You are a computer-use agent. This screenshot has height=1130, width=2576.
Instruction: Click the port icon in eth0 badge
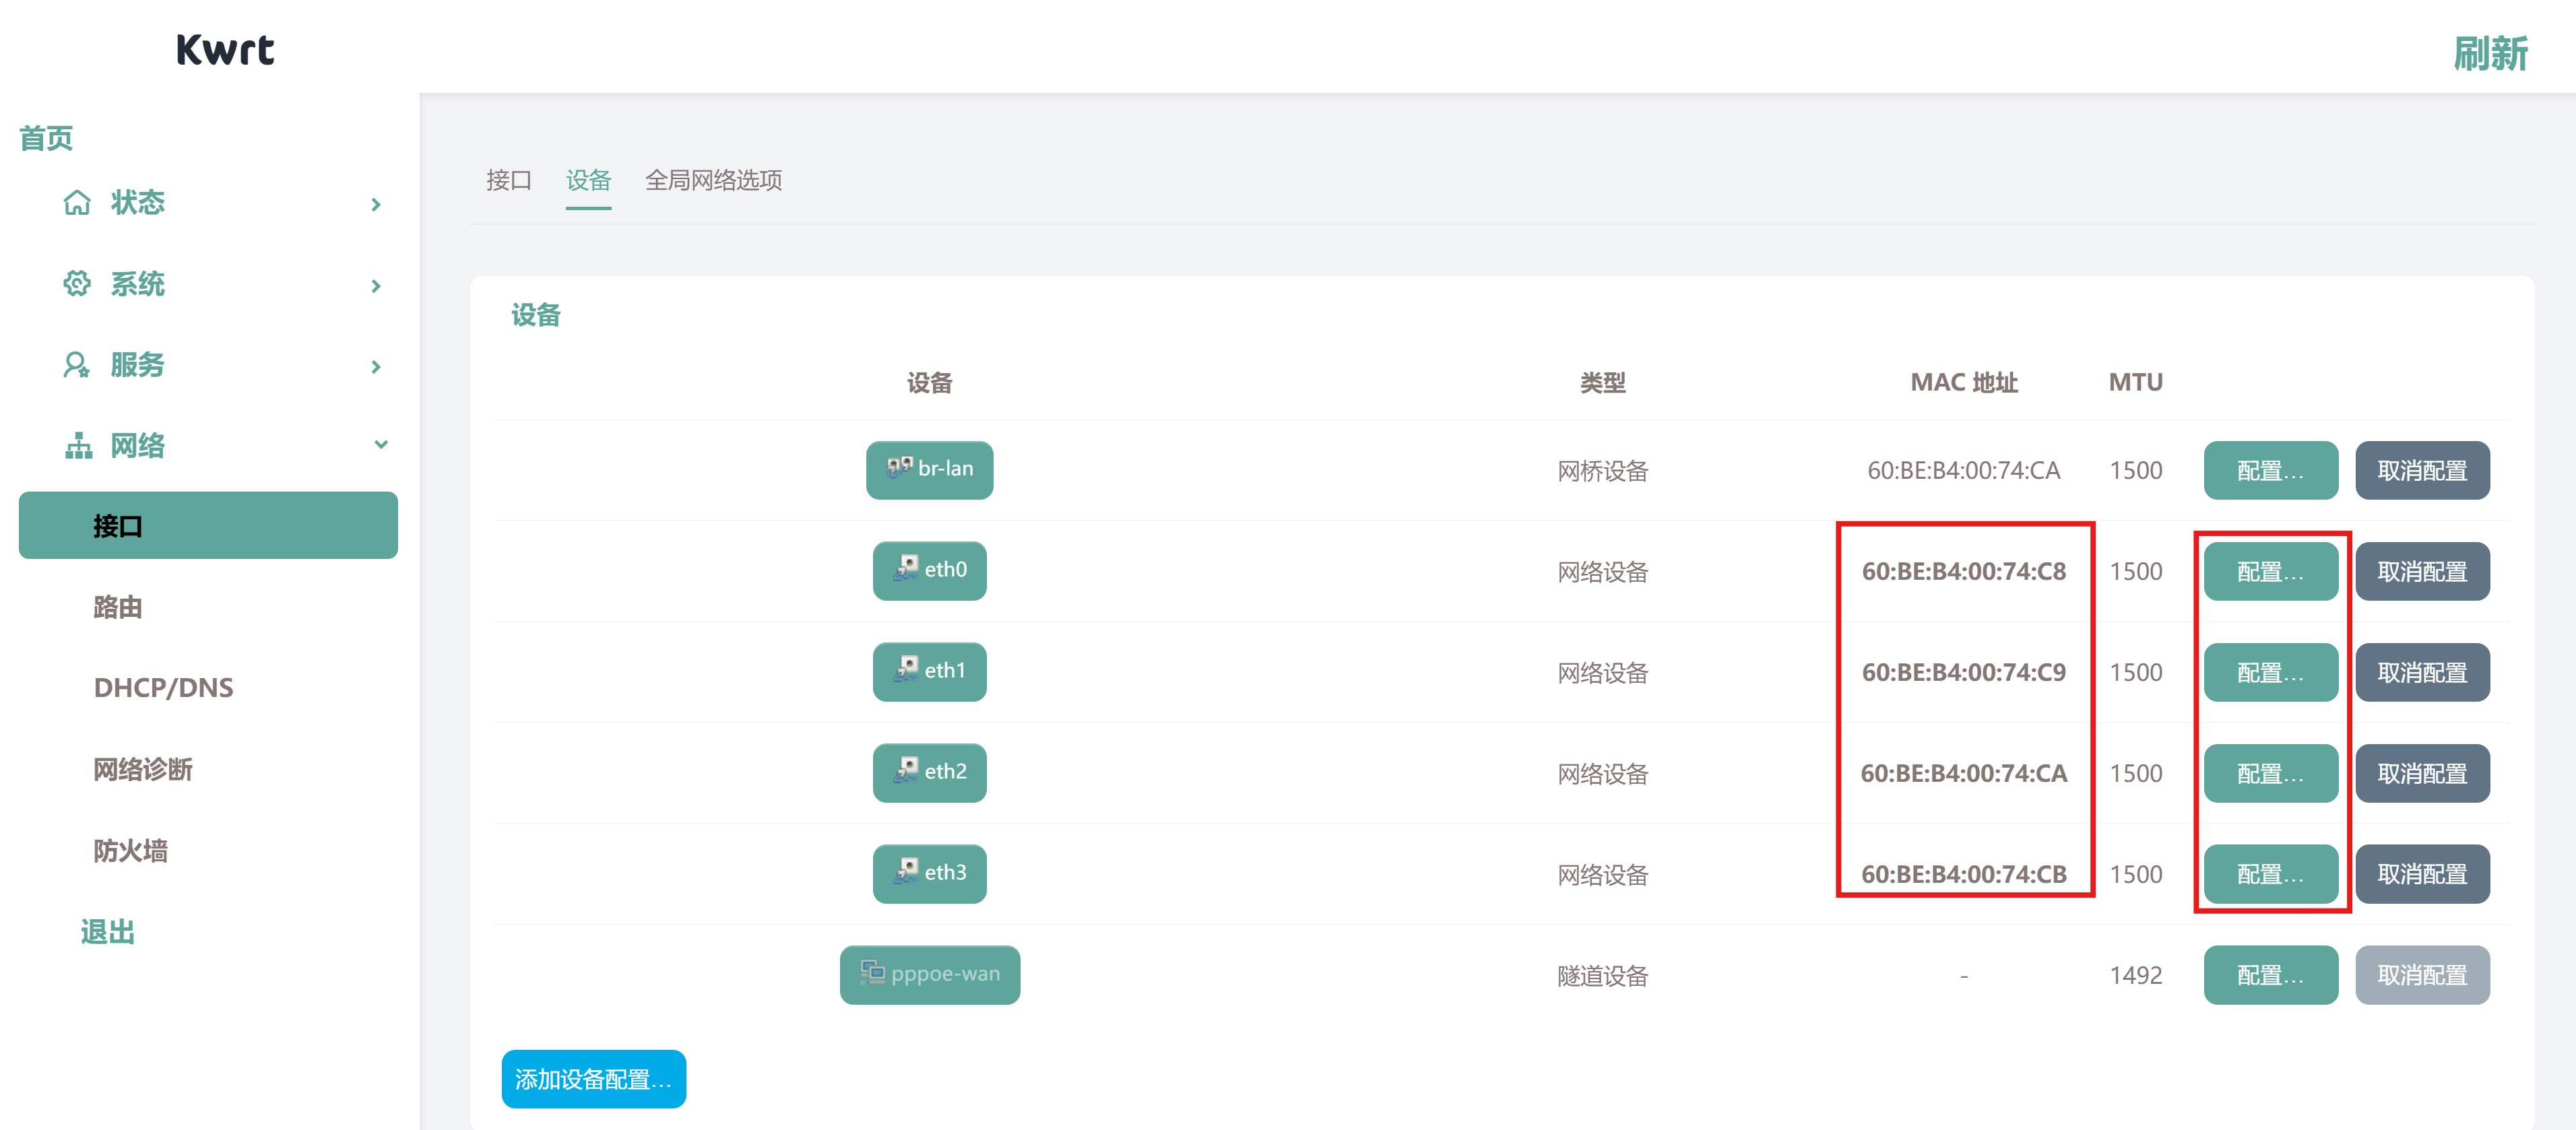tap(906, 568)
